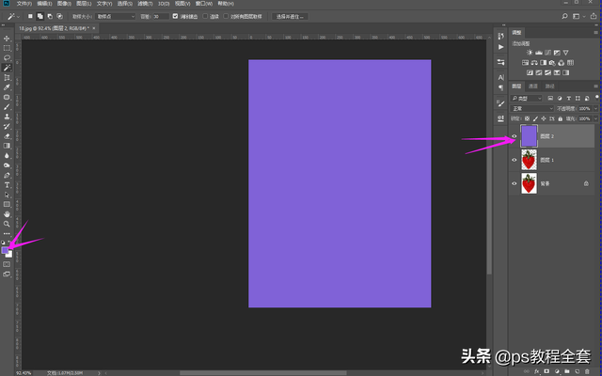The height and width of the screenshot is (376, 602).
Task: Open the workspace switcher dropdown
Action: pos(578,16)
